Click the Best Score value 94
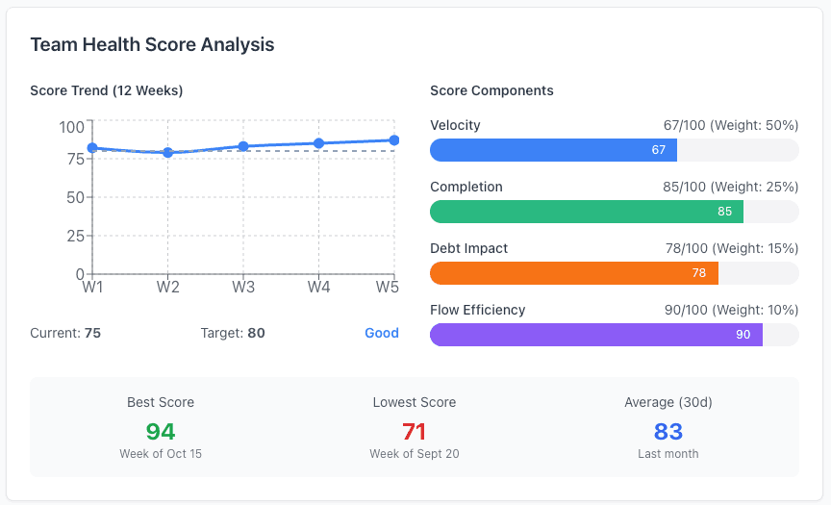The width and height of the screenshot is (831, 505). coord(161,432)
